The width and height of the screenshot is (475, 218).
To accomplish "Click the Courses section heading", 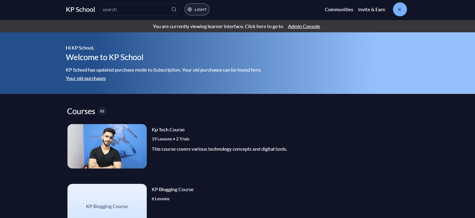I will tap(81, 111).
